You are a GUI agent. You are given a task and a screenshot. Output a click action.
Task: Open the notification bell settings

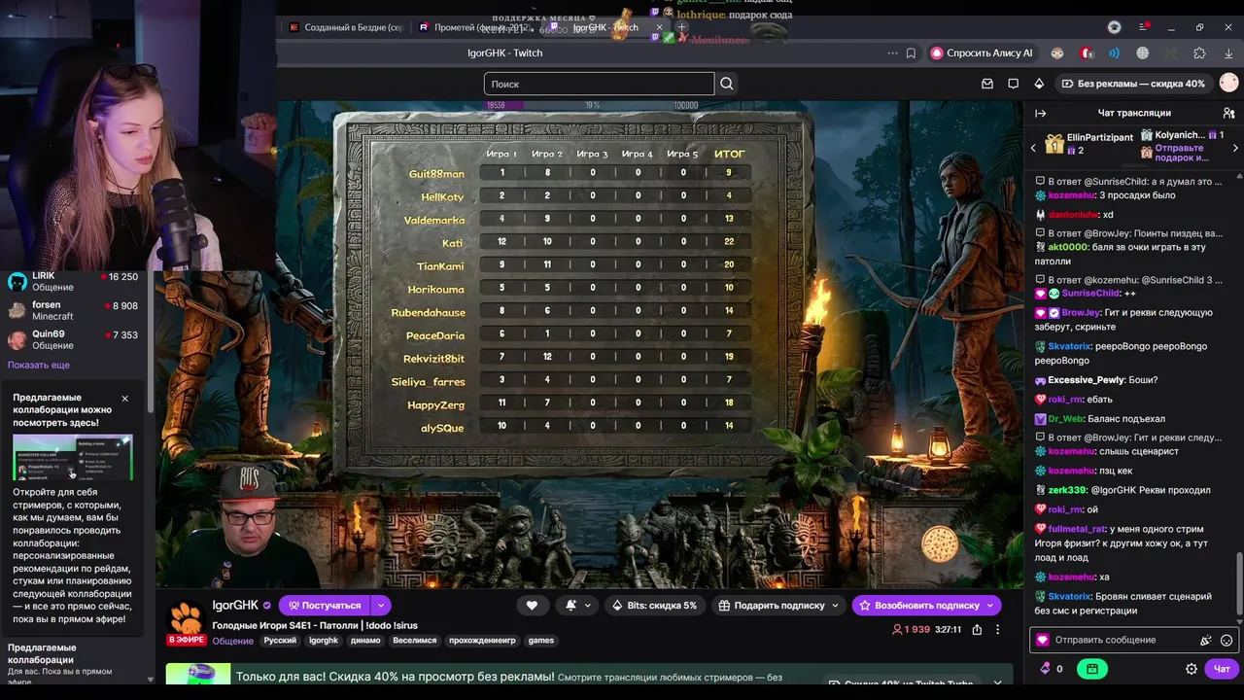(x=577, y=605)
